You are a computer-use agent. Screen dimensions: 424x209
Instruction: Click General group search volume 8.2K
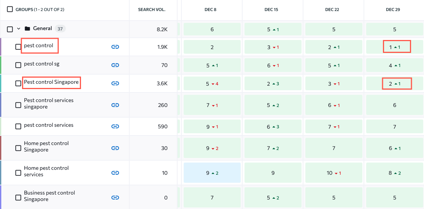(162, 29)
